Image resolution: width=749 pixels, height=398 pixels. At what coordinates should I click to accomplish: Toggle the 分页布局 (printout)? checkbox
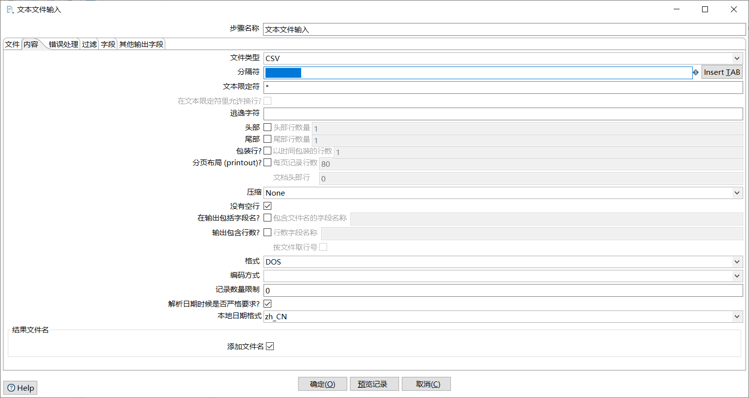(267, 162)
